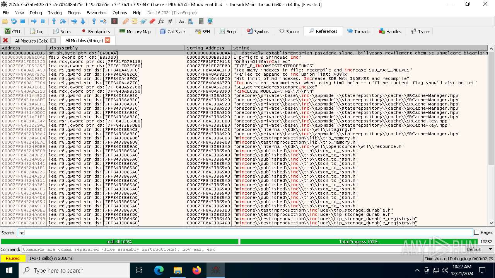Image resolution: width=495 pixels, height=278 pixels.
Task: Open the Calculator toolbar icon
Action: point(201,21)
